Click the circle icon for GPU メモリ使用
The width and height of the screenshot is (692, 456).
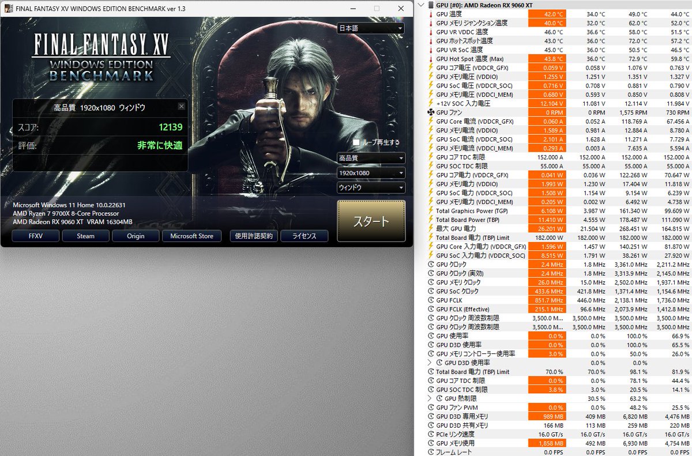point(431,443)
